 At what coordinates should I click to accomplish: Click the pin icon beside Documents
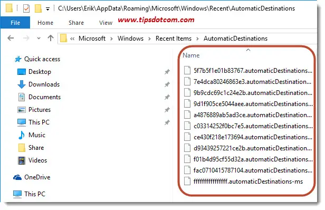167,97
